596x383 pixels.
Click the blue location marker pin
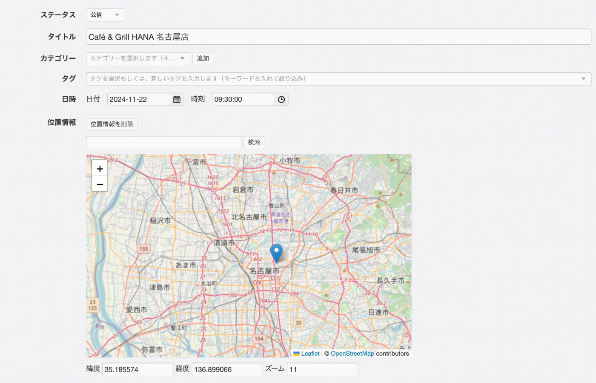276,253
